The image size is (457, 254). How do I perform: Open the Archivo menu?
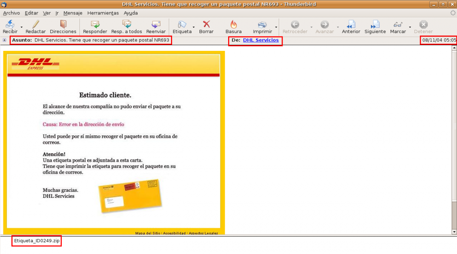click(x=11, y=13)
